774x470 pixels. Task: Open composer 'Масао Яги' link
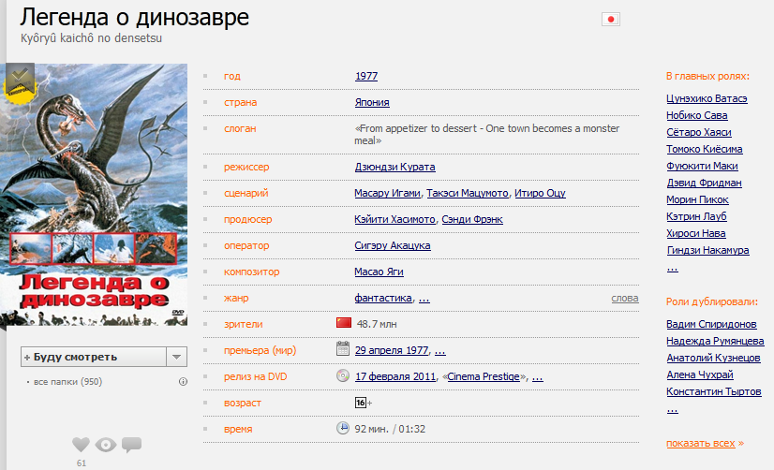tap(380, 272)
